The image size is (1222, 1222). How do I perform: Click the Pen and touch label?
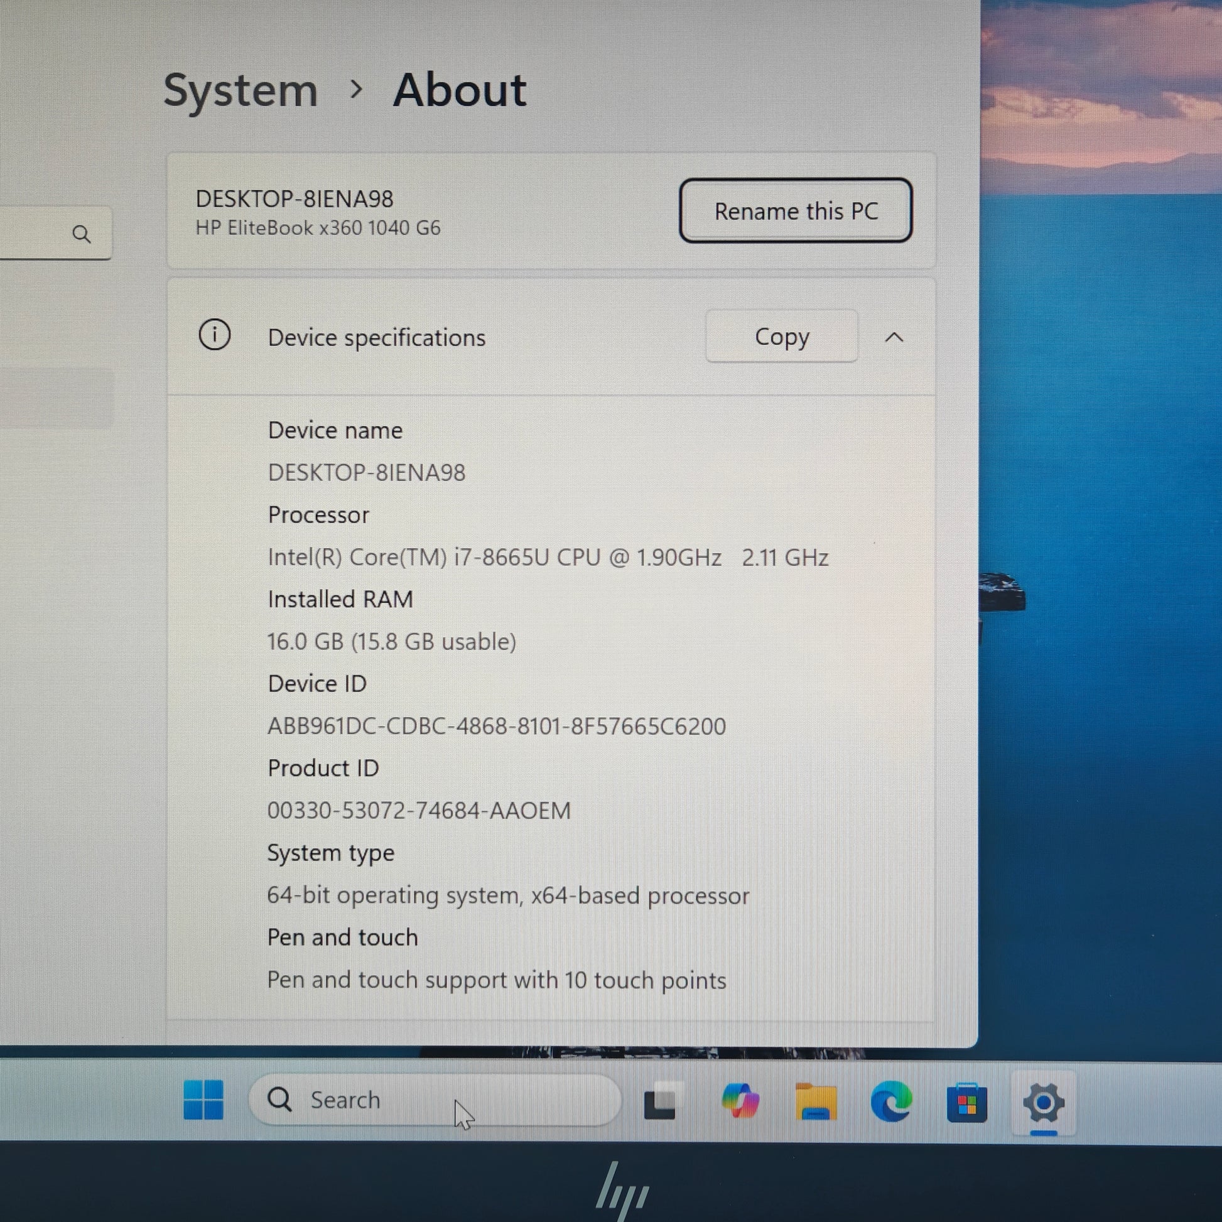pyautogui.click(x=342, y=938)
